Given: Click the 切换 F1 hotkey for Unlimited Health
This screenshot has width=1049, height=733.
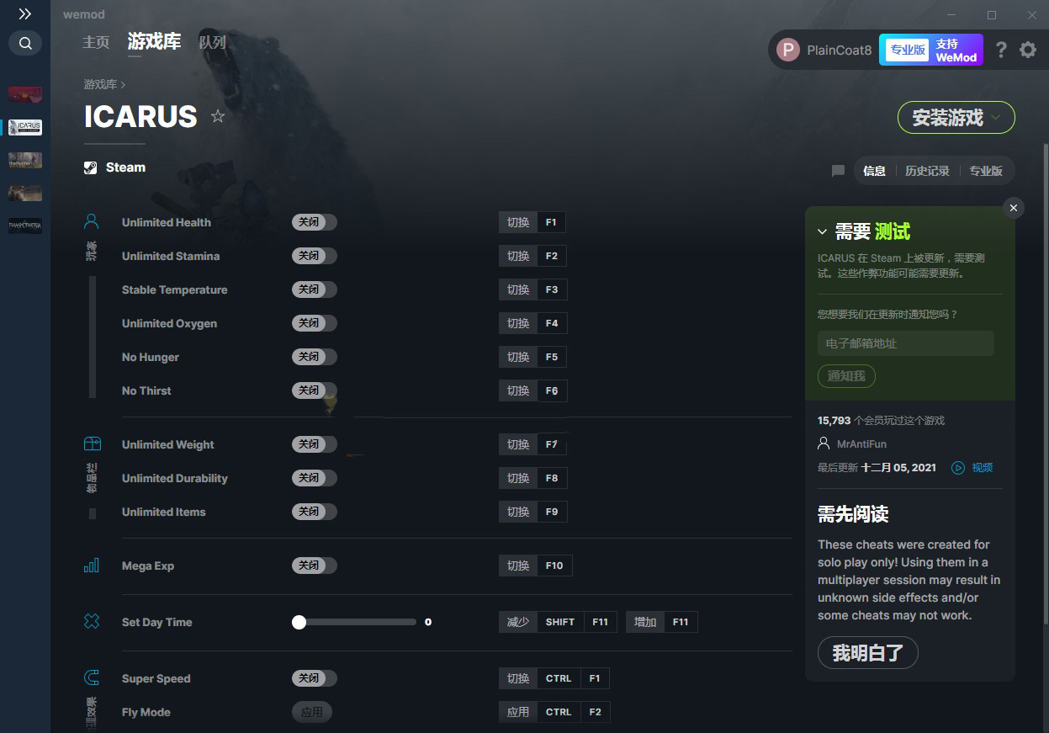Looking at the screenshot, I should point(532,222).
